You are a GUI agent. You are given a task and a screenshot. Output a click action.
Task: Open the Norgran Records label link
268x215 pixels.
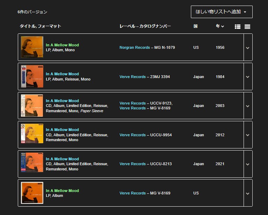pyautogui.click(x=135, y=47)
